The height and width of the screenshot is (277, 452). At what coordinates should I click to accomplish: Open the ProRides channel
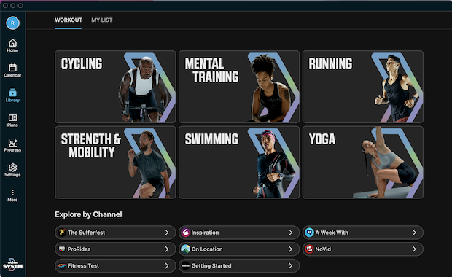pos(115,249)
